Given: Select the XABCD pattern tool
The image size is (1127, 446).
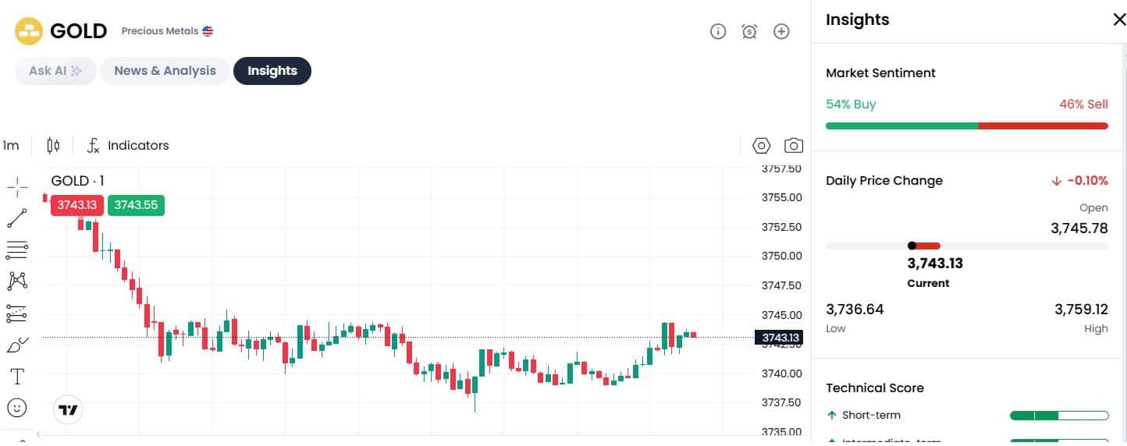Looking at the screenshot, I should (x=16, y=281).
